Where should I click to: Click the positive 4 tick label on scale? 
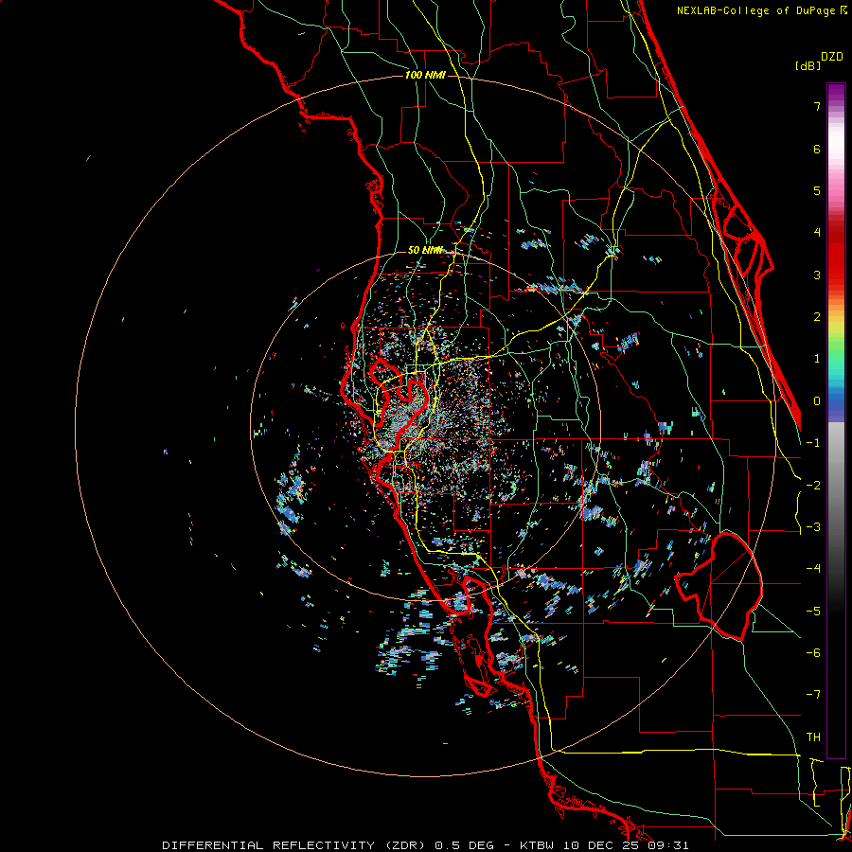(817, 233)
